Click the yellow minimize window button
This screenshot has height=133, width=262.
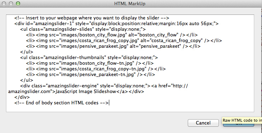point(11,3)
